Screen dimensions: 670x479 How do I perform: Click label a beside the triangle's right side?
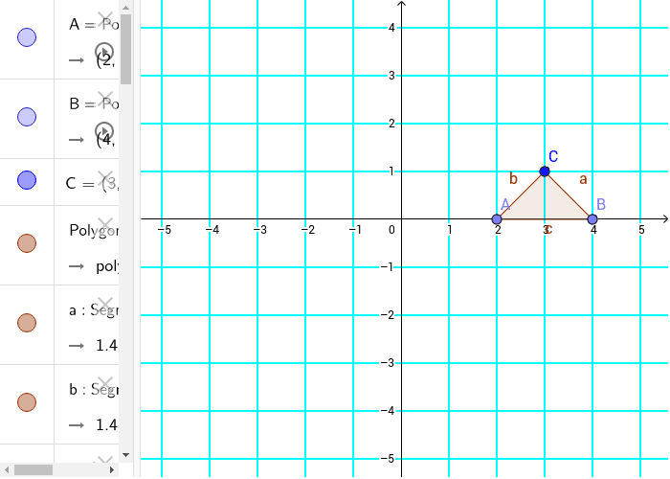583,179
